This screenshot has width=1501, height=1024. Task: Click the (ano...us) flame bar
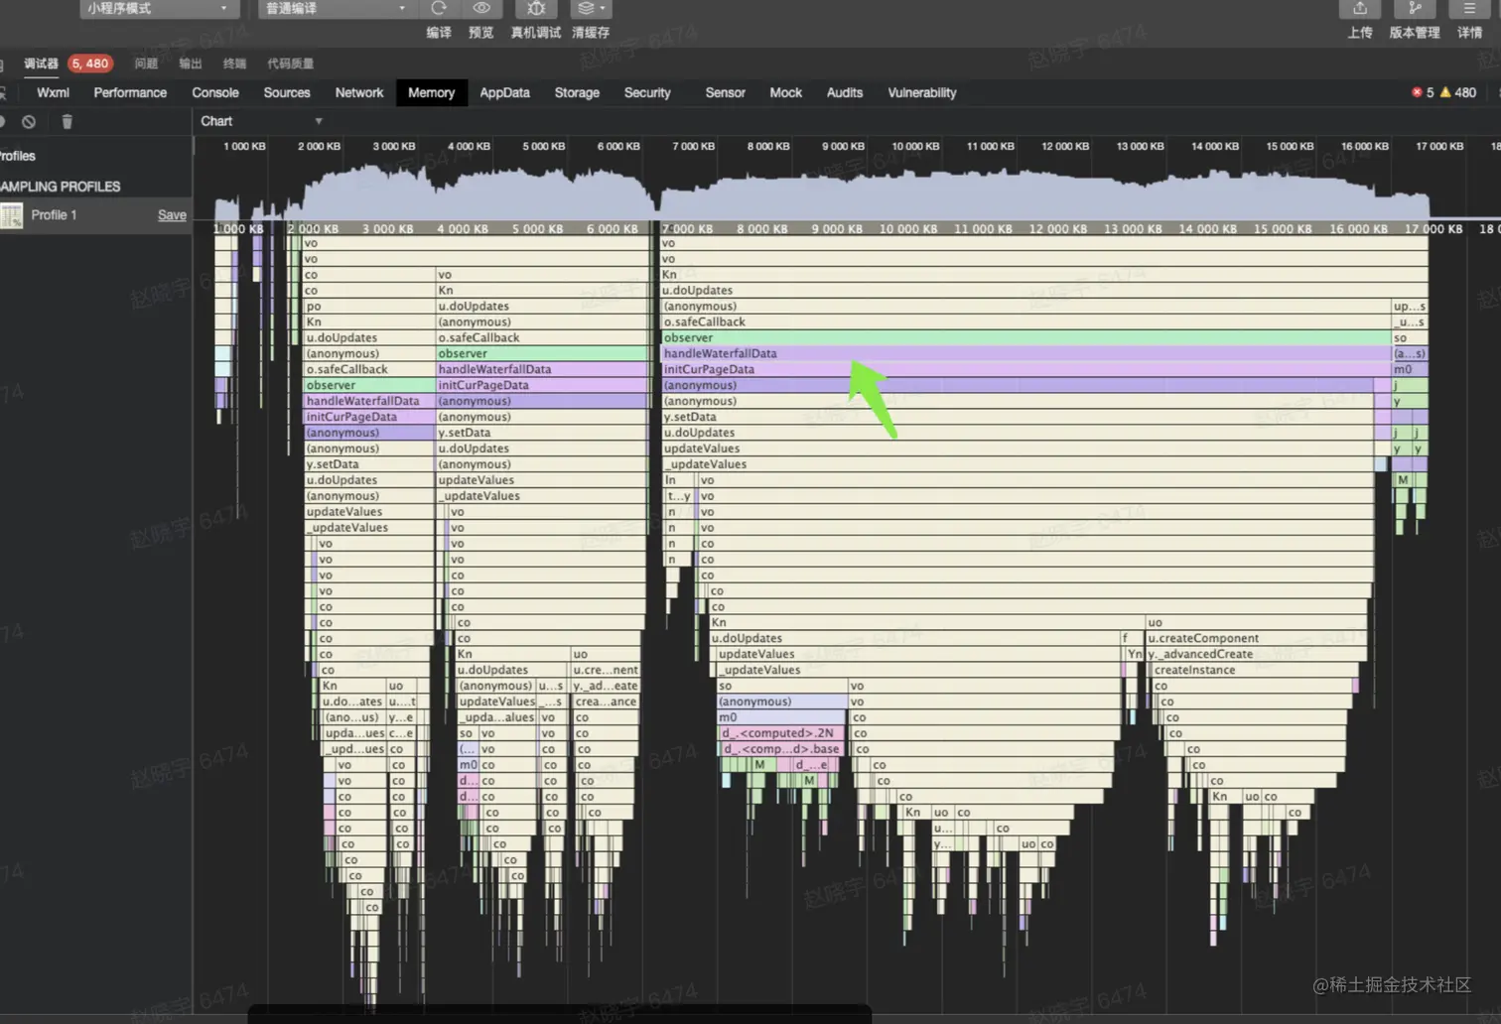click(x=354, y=717)
